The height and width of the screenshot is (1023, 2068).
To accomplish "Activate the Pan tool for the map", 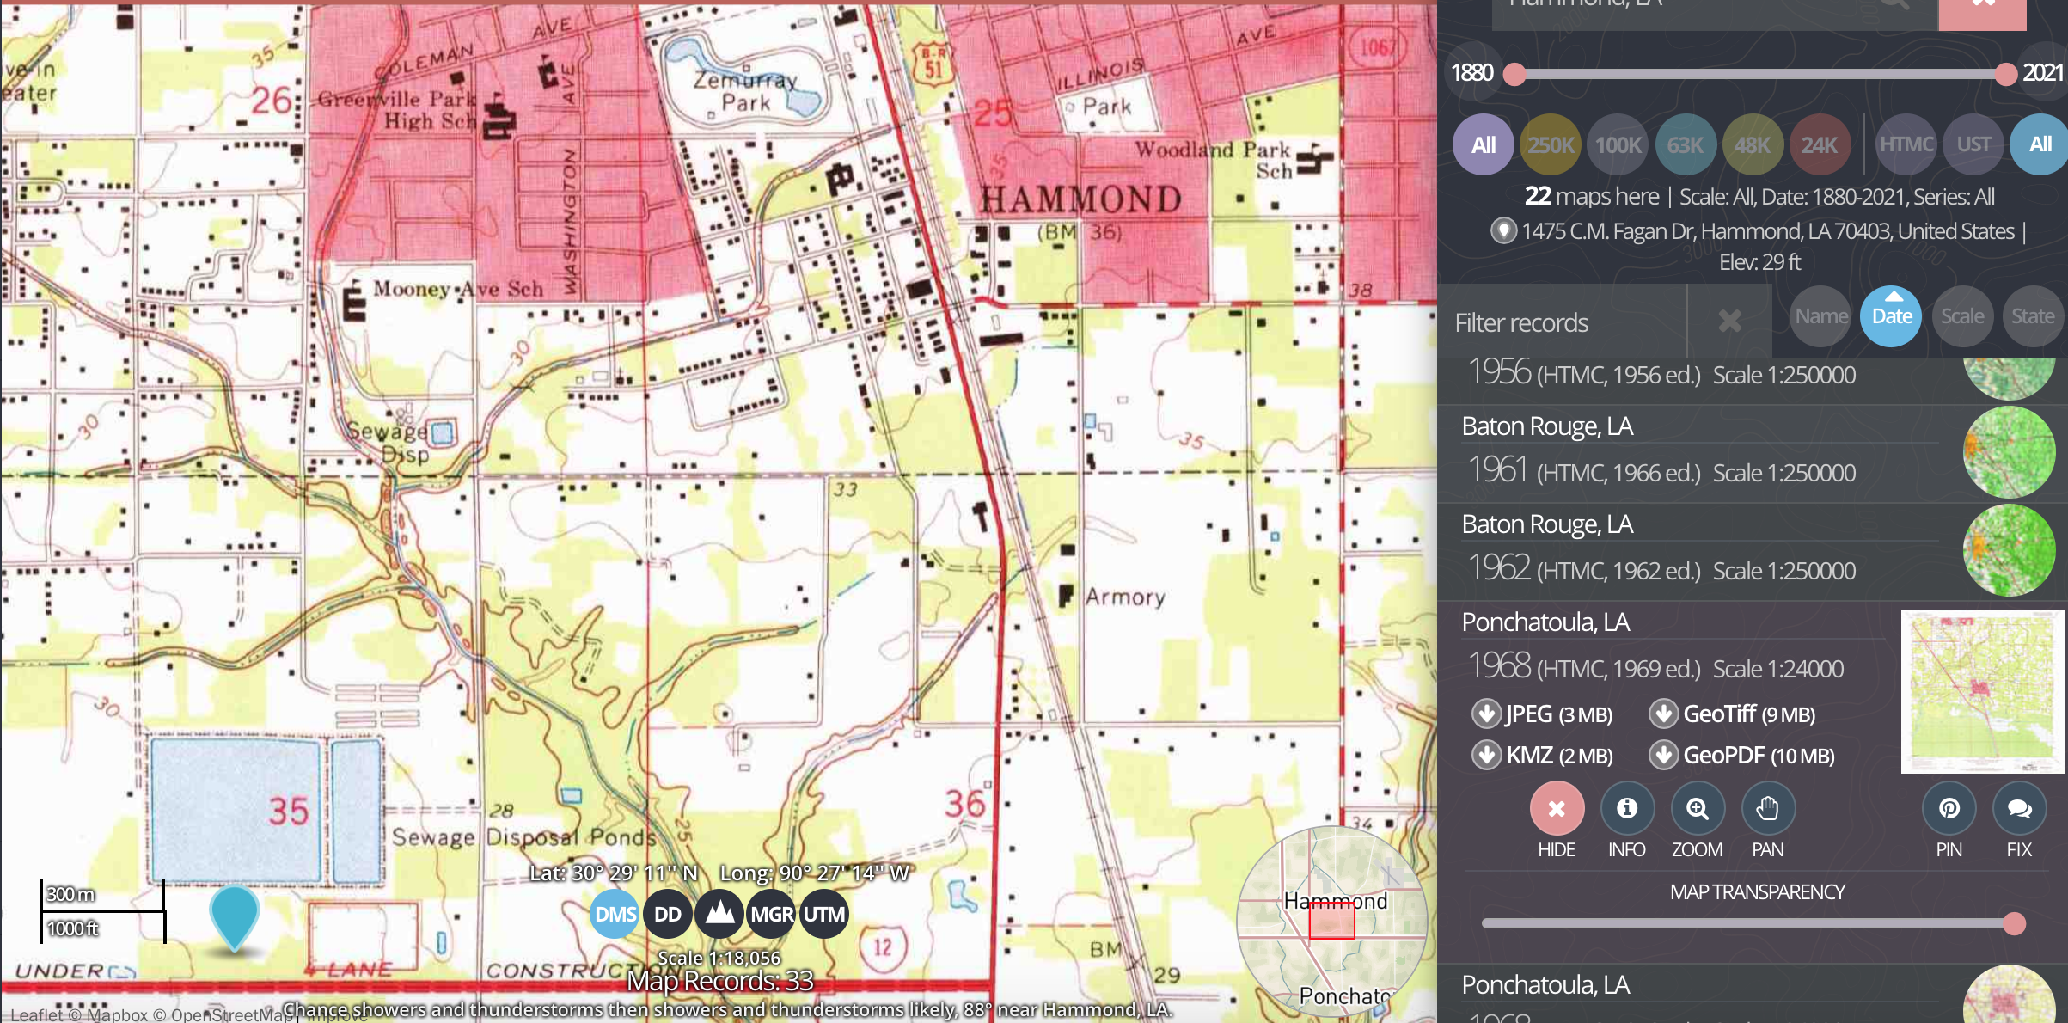I will pos(1768,808).
